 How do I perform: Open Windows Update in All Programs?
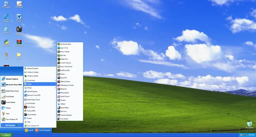pos(40,76)
